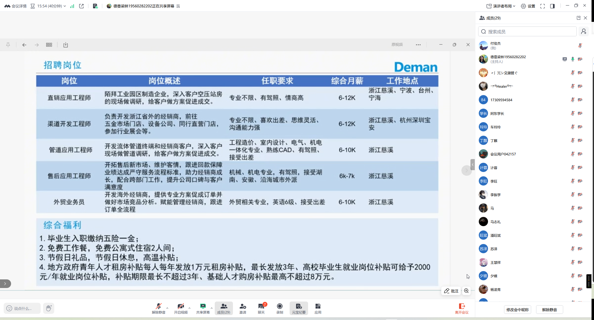Image resolution: width=594 pixels, height=320 pixels.
Task: Open meeting details (会议详情)
Action: pyautogui.click(x=15, y=6)
